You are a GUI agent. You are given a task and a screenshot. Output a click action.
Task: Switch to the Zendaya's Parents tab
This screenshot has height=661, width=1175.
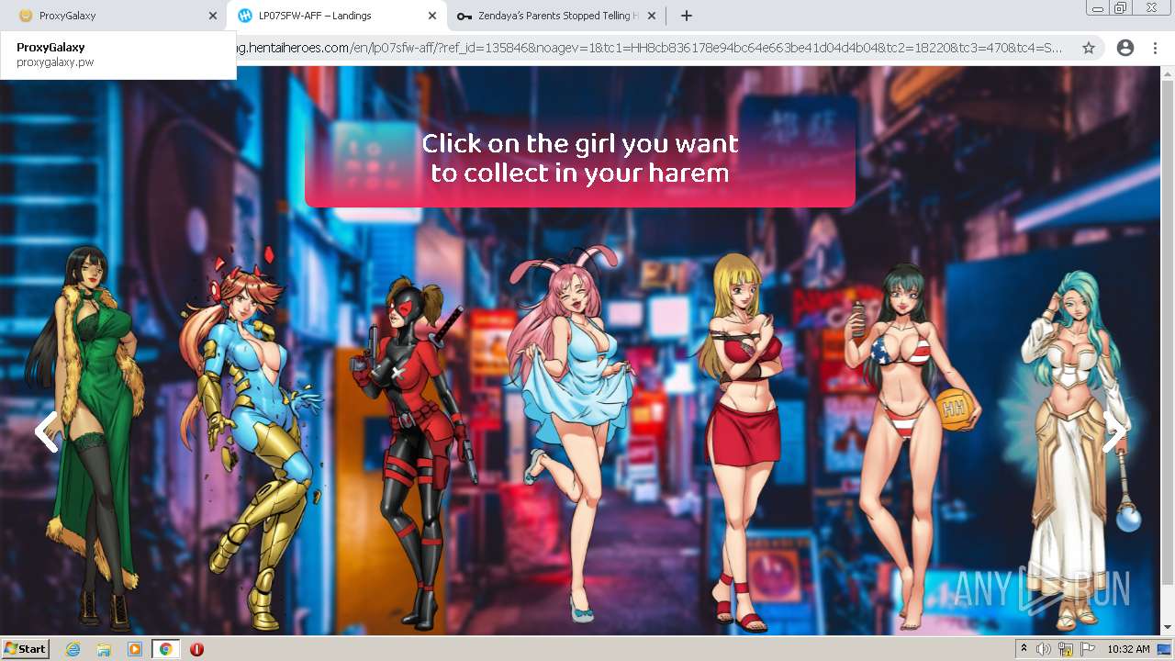(555, 16)
